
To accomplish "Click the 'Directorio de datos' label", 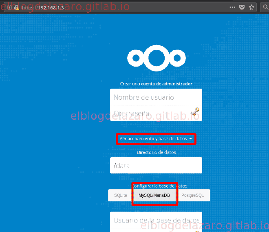I will pos(156,152).
